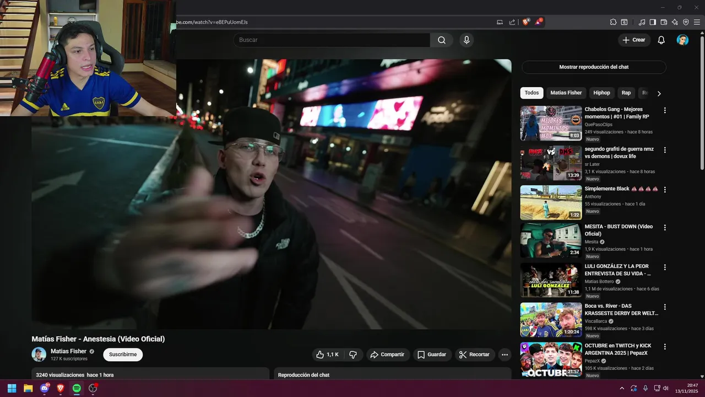Image resolution: width=705 pixels, height=397 pixels.
Task: Open options for Chabelos Gang video
Action: tap(665, 110)
